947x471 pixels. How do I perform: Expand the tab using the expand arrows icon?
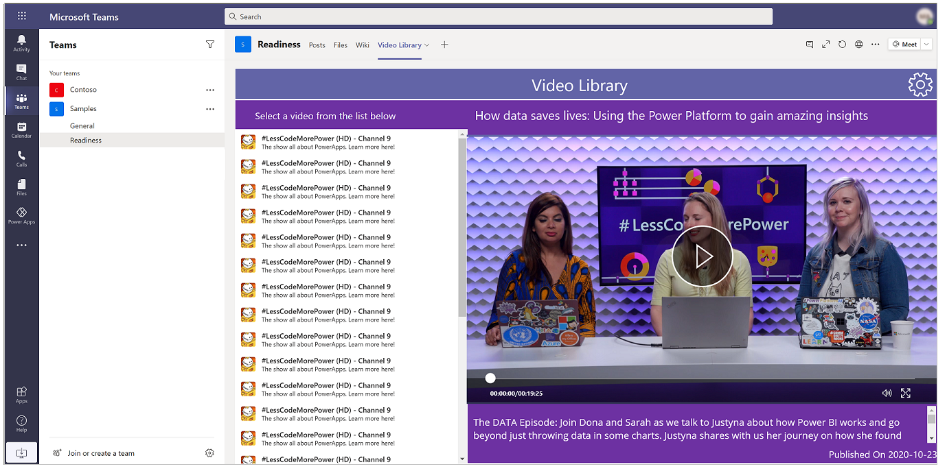pos(826,45)
